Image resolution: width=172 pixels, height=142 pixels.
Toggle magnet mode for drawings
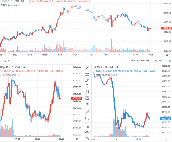click(x=87, y=126)
